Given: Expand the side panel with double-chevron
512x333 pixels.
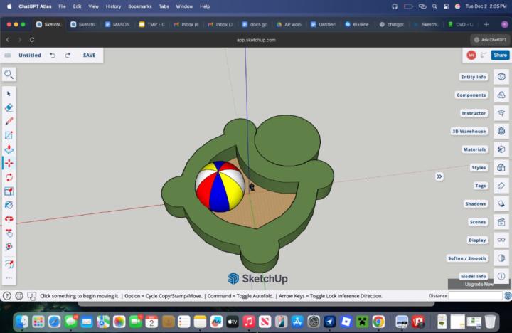Looking at the screenshot, I should click(x=439, y=176).
